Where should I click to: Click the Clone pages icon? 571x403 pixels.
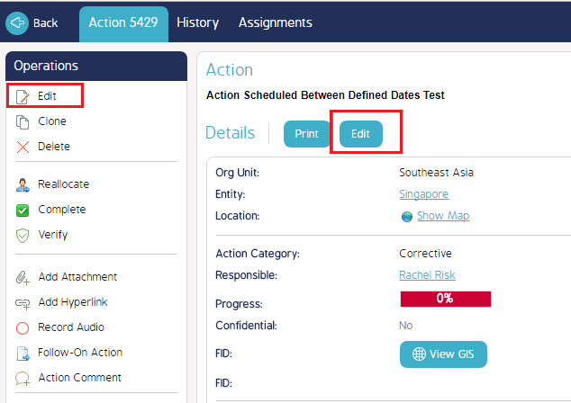point(23,122)
